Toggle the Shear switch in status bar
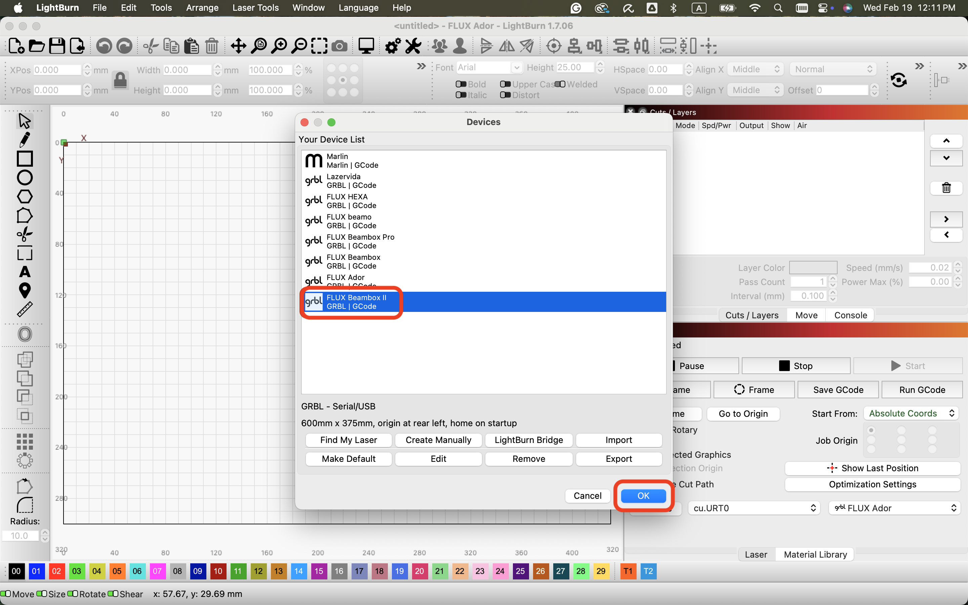The image size is (968, 605). [x=113, y=594]
